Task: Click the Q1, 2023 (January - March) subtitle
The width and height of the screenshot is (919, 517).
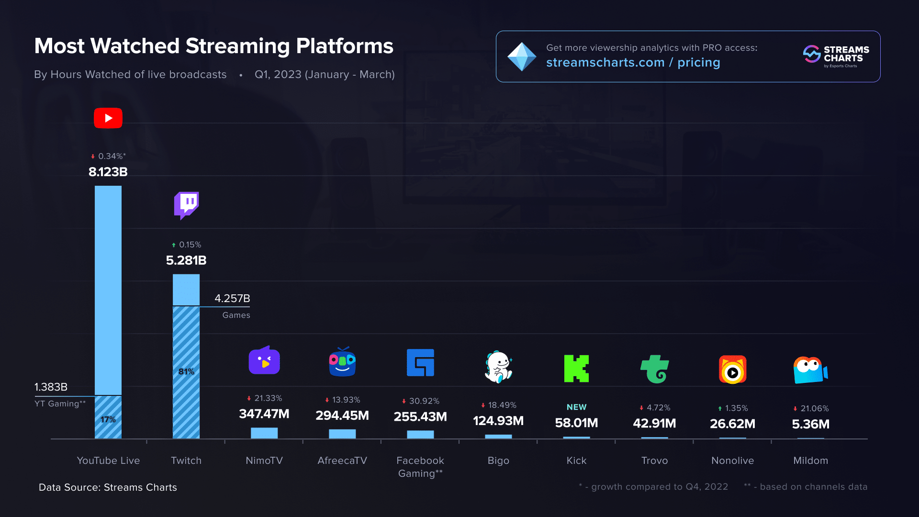Action: tap(325, 75)
